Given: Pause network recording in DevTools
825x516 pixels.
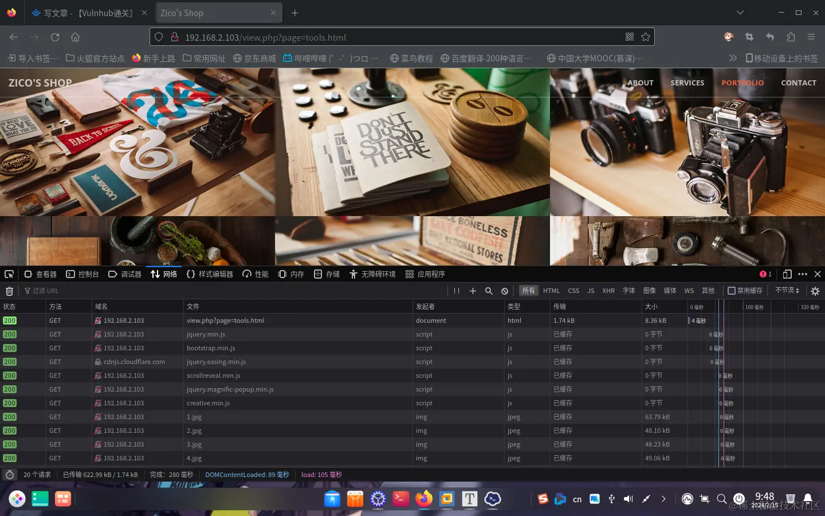Looking at the screenshot, I should [457, 291].
